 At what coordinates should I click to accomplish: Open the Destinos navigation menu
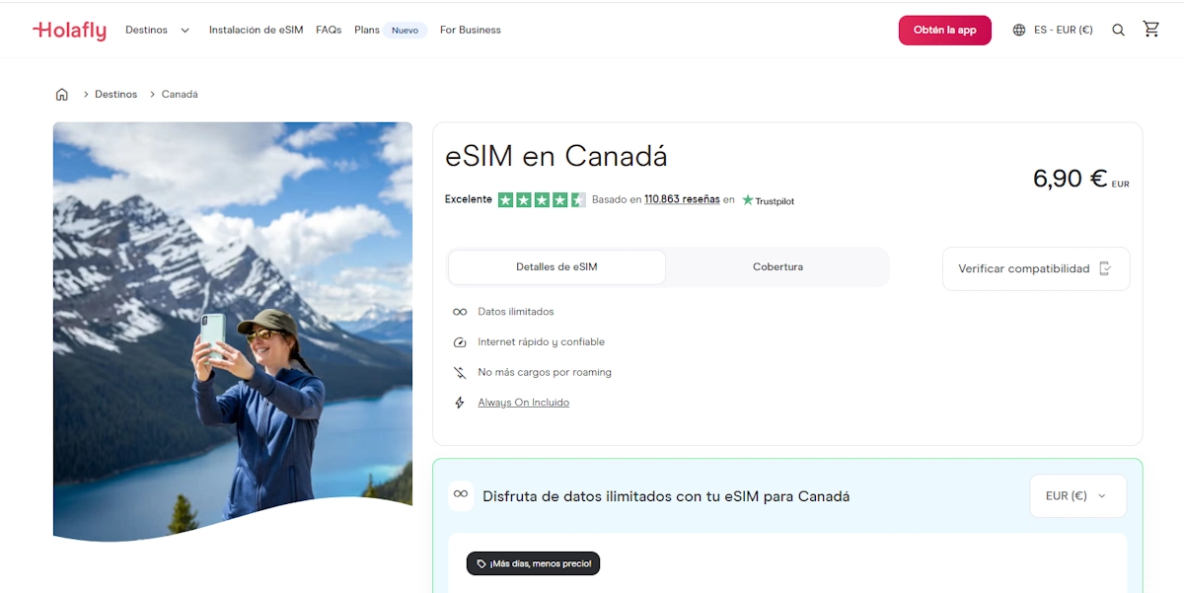pyautogui.click(x=146, y=31)
